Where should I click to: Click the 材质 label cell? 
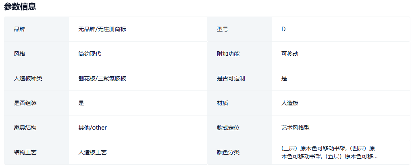coord(223,103)
